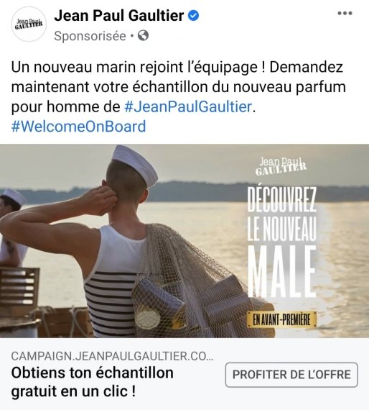Click the Sponsorisée label
The width and height of the screenshot is (369, 410).
tap(90, 36)
